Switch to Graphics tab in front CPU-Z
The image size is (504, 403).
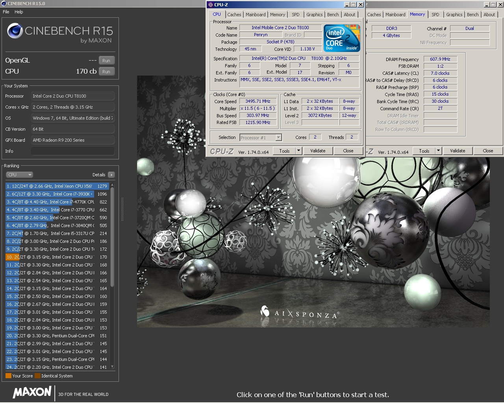(x=315, y=15)
